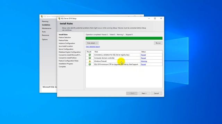Open Resources in the Installation Center window
Screen dimensions: 222x124
click(45, 35)
